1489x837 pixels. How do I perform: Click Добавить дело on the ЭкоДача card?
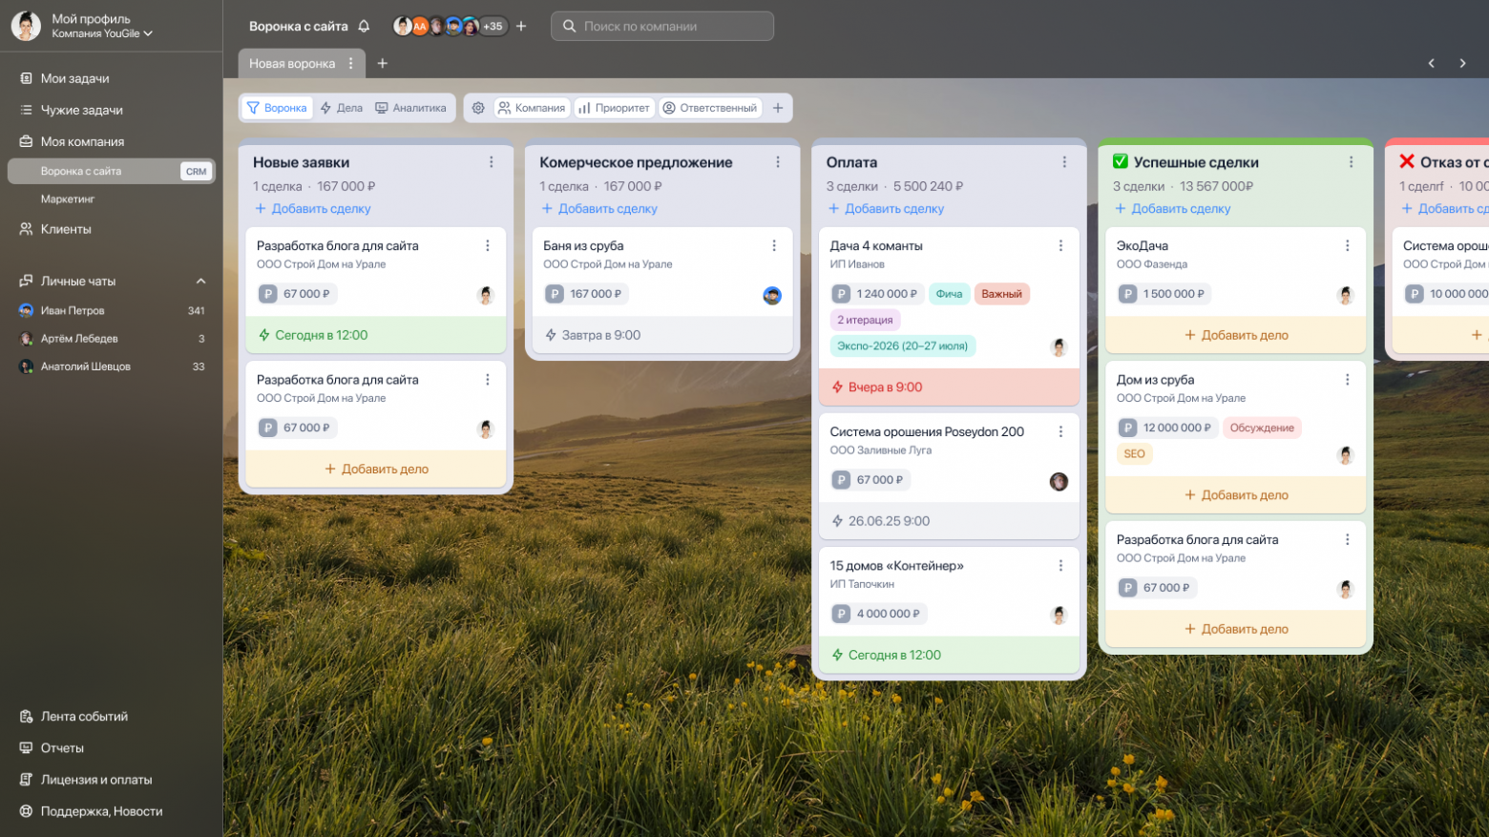point(1235,335)
